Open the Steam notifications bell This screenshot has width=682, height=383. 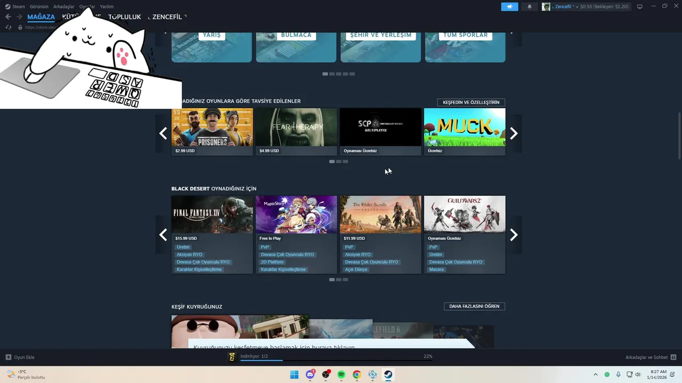pos(529,6)
